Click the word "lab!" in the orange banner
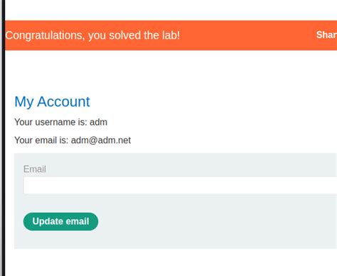The width and height of the screenshot is (337, 276). coord(171,35)
